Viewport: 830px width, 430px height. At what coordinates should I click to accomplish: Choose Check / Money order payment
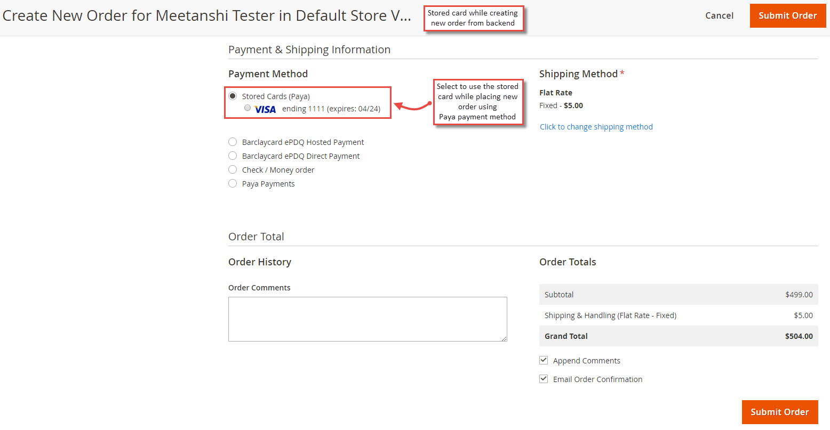[x=233, y=169]
